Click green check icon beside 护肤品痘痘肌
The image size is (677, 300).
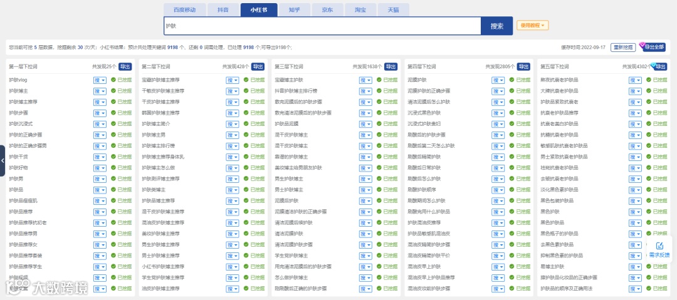(113, 200)
